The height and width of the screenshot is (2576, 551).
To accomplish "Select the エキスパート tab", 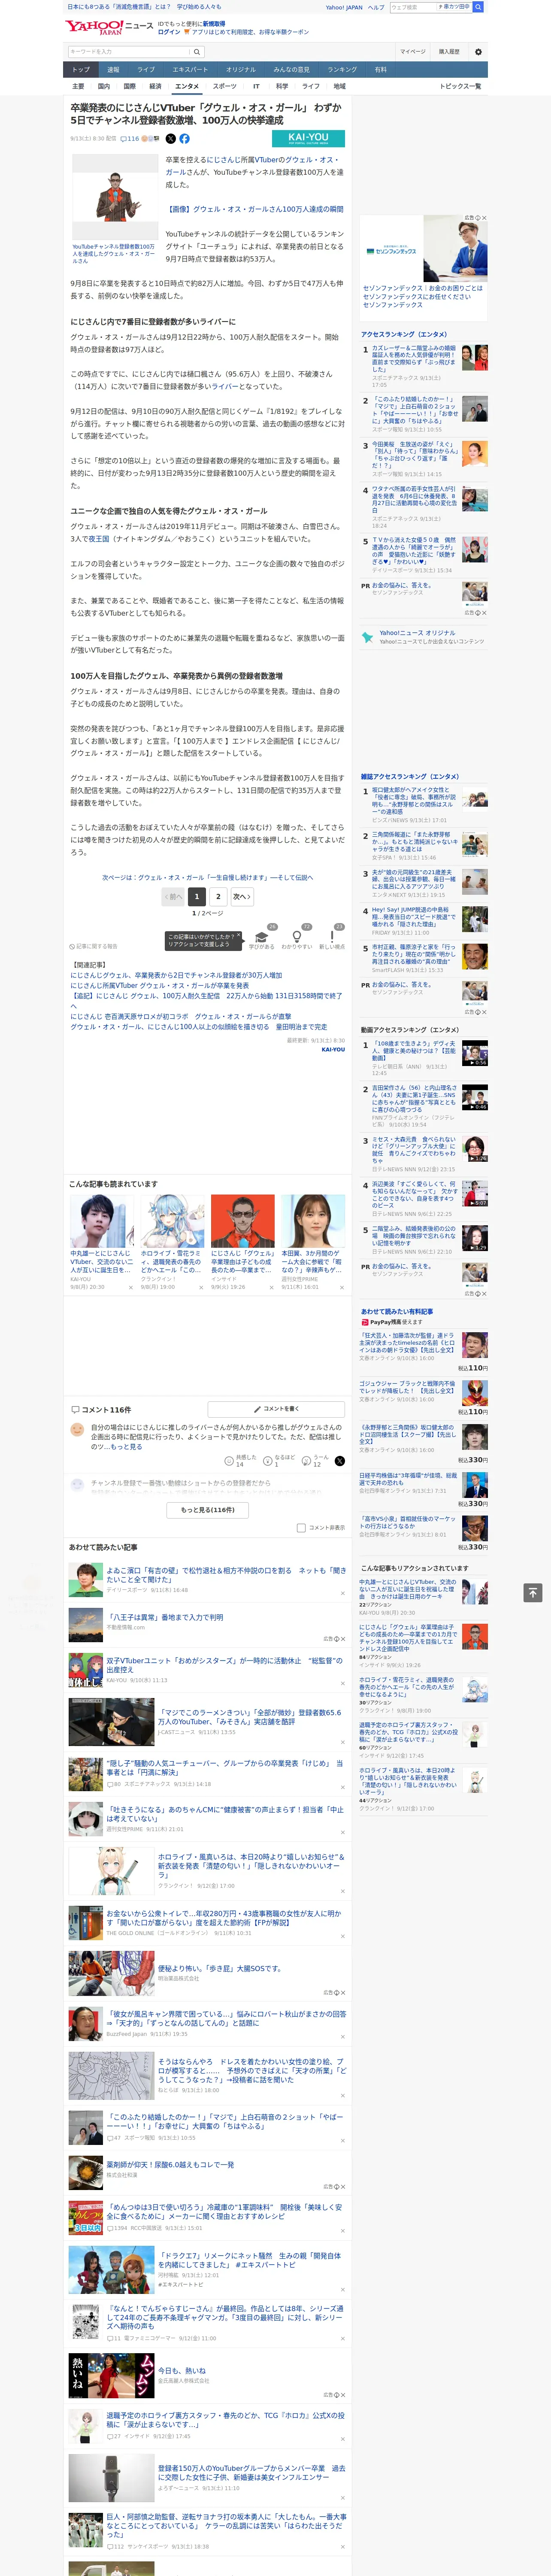I will click(190, 70).
